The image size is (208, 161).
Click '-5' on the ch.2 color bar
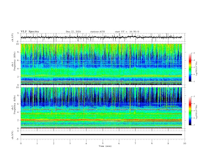pyautogui.click(x=194, y=111)
